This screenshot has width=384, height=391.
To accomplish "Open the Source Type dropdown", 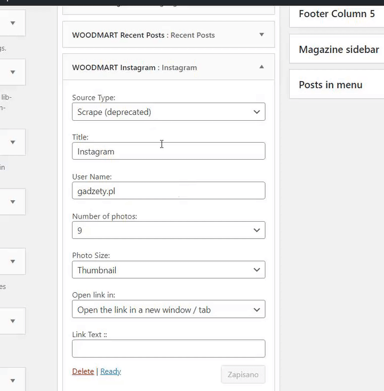I will [x=169, y=112].
